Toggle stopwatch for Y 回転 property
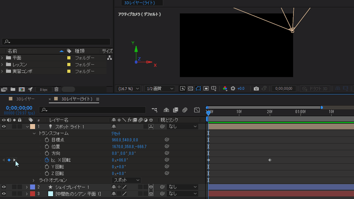This screenshot has width=354, height=199. (x=47, y=167)
